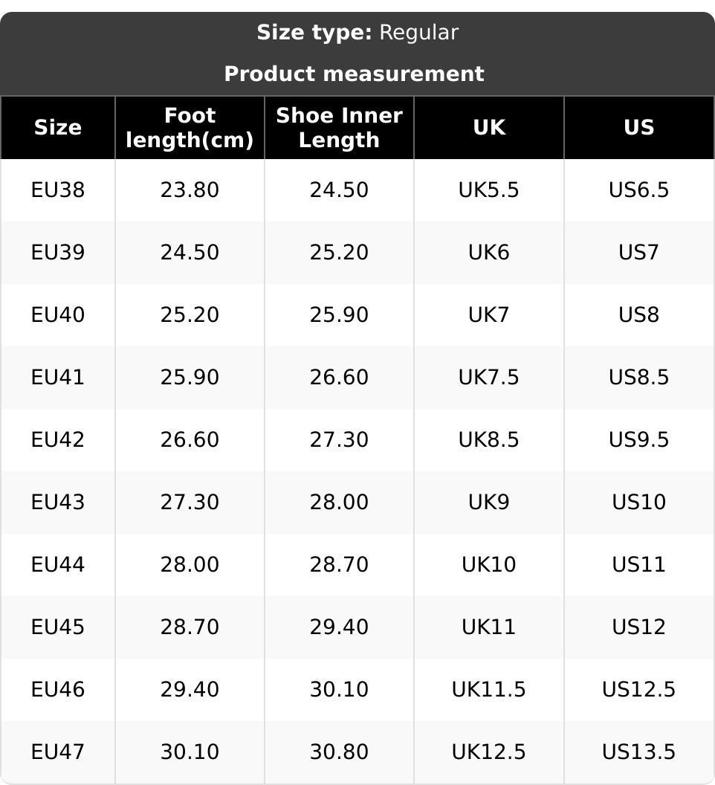The height and width of the screenshot is (785, 715).
Task: Click the EU40 size cell
Action: [58, 315]
